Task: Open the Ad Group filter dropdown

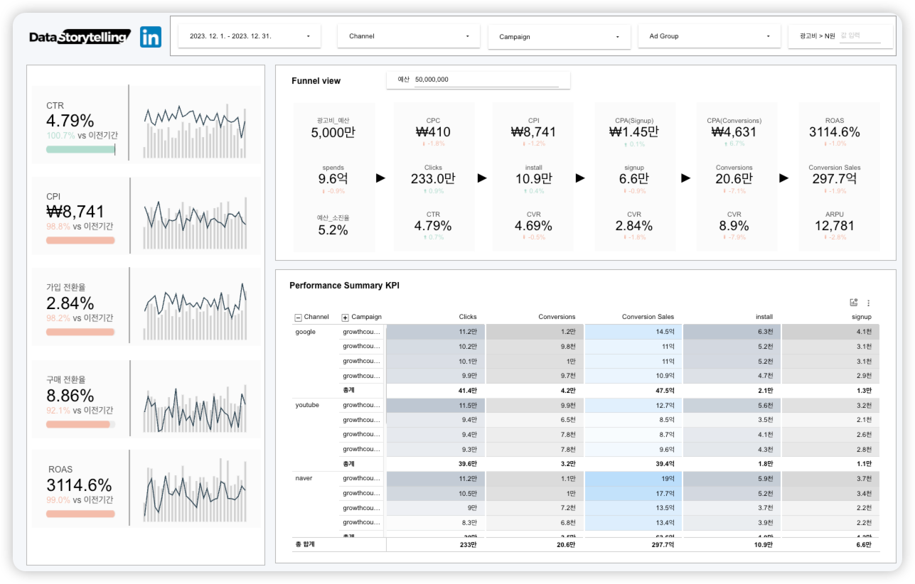Action: click(x=710, y=36)
